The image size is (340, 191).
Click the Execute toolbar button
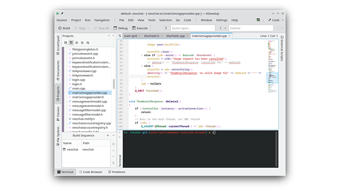(140, 28)
